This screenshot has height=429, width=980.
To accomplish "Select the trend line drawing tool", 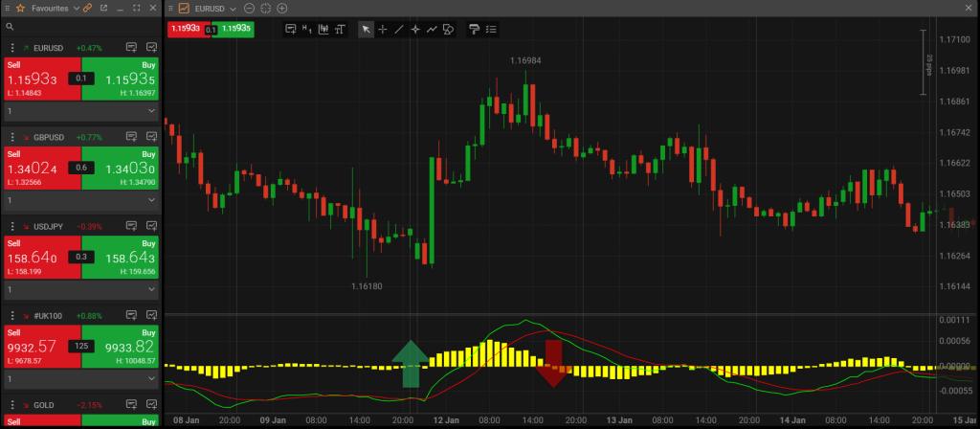I will [x=399, y=30].
